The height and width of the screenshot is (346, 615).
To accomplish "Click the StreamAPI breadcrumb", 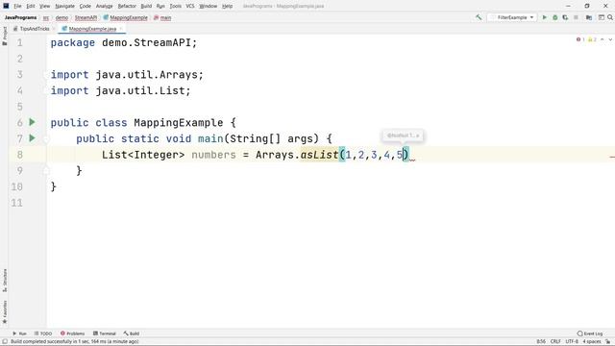I will pos(86,17).
